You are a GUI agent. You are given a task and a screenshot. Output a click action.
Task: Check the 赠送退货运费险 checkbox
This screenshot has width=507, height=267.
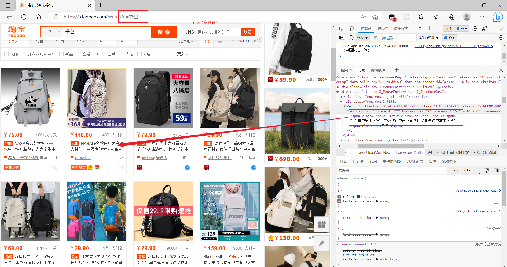point(24,54)
